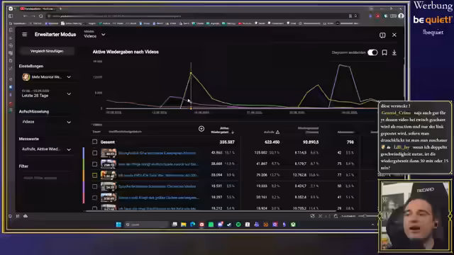Viewport: 454px width, 255px height.
Task: Click the plus circle to add metric column
Action: (x=201, y=129)
